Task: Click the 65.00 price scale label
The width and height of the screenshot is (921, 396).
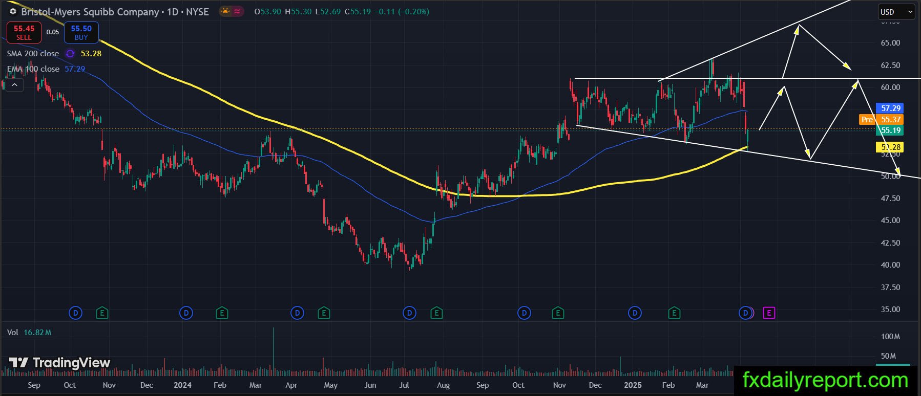Action: (890, 43)
